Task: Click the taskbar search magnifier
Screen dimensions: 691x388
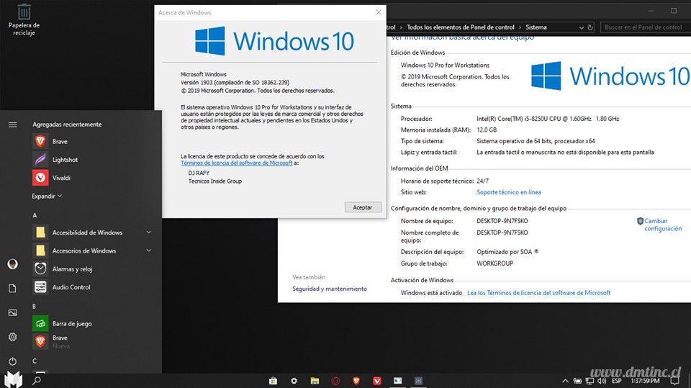Action: pyautogui.click(x=37, y=381)
